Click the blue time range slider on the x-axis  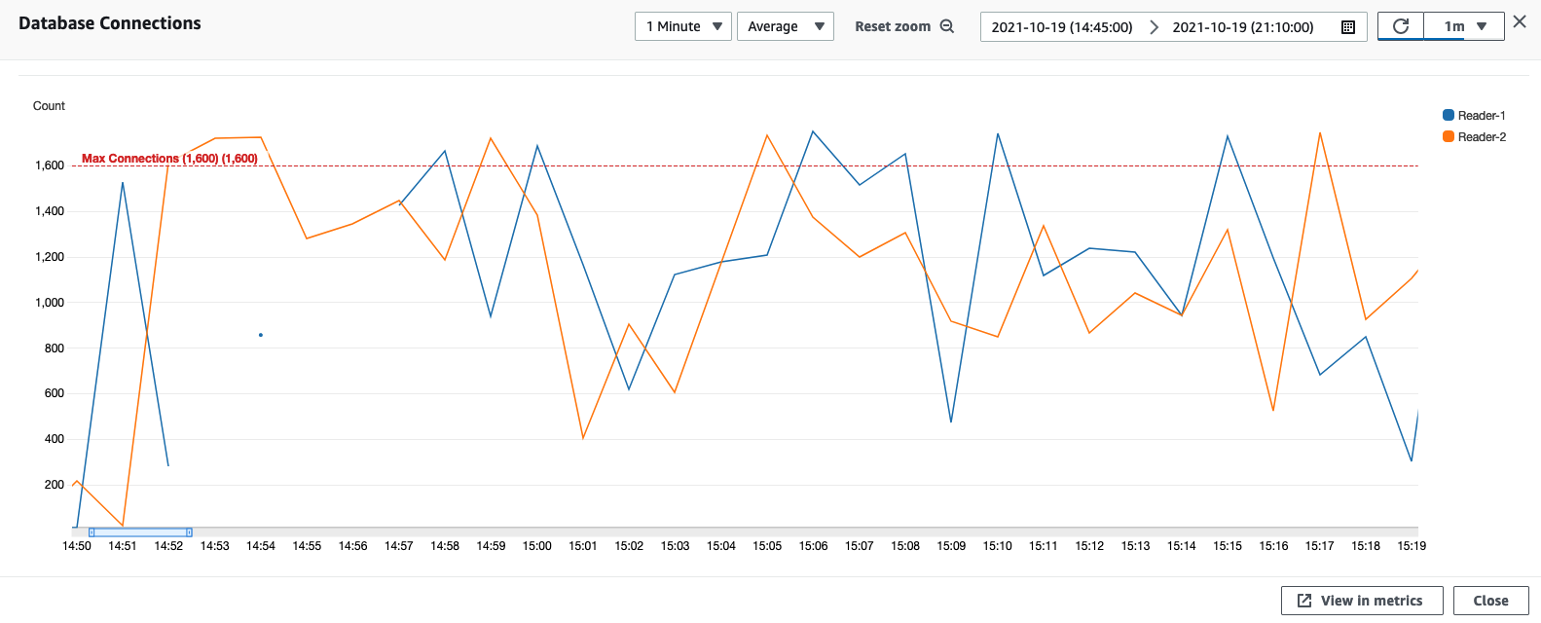140,532
